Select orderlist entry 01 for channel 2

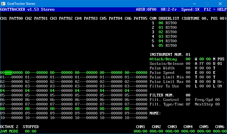161,28
